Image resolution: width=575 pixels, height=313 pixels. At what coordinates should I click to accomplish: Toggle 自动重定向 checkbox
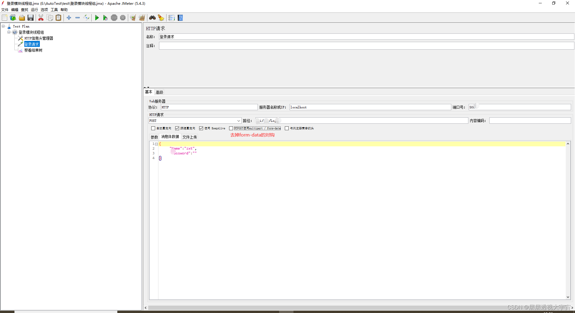[153, 128]
